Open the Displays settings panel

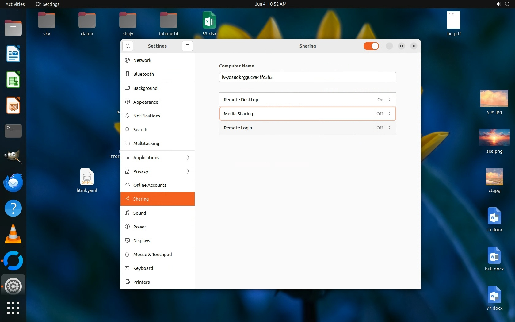click(142, 241)
